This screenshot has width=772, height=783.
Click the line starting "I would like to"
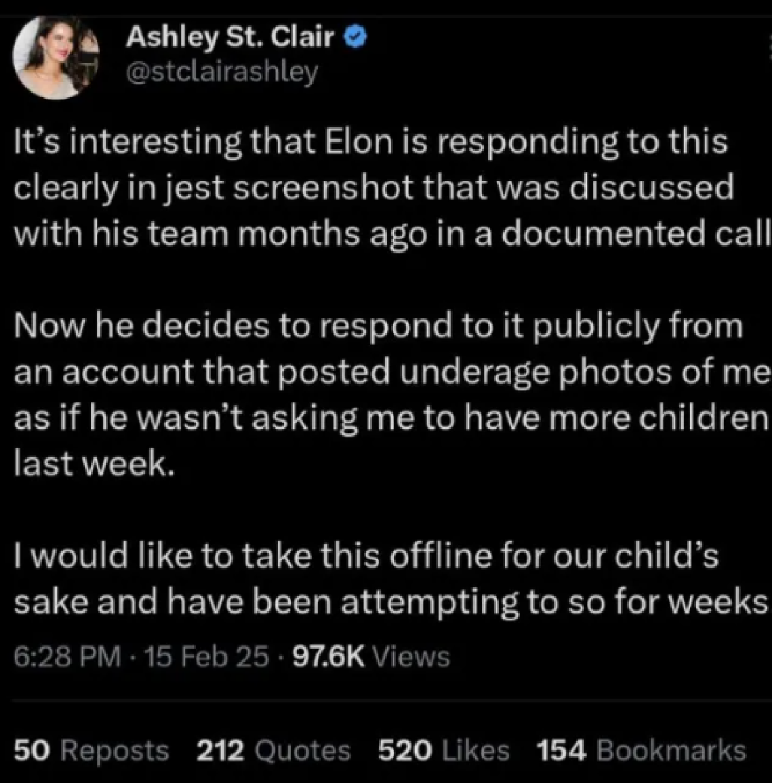point(366,557)
